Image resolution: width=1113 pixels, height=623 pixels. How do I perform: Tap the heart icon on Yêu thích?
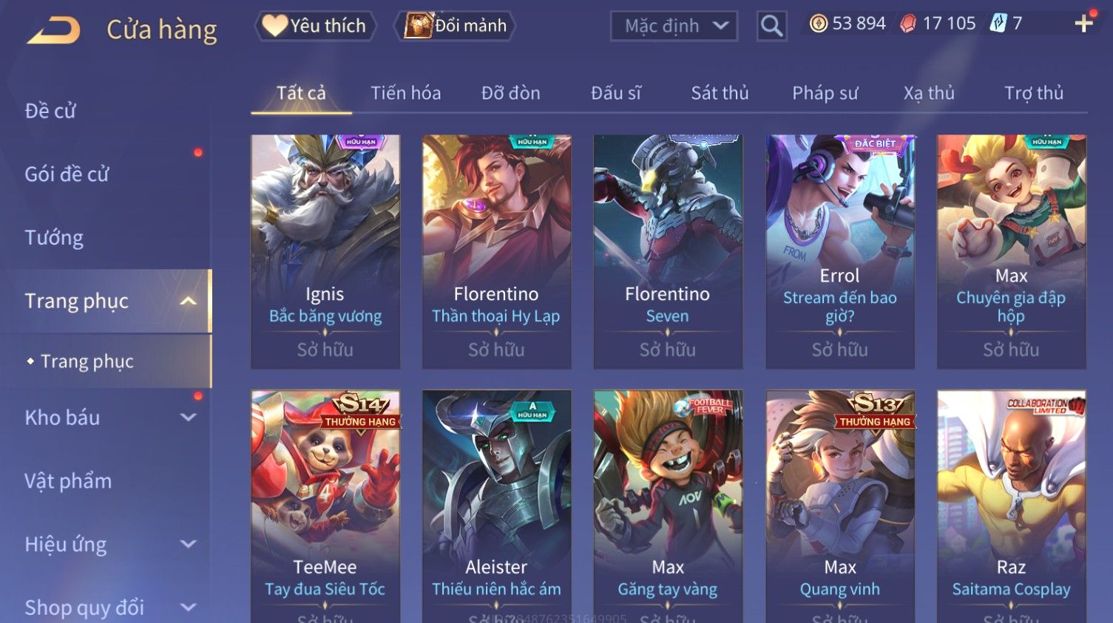coord(274,26)
